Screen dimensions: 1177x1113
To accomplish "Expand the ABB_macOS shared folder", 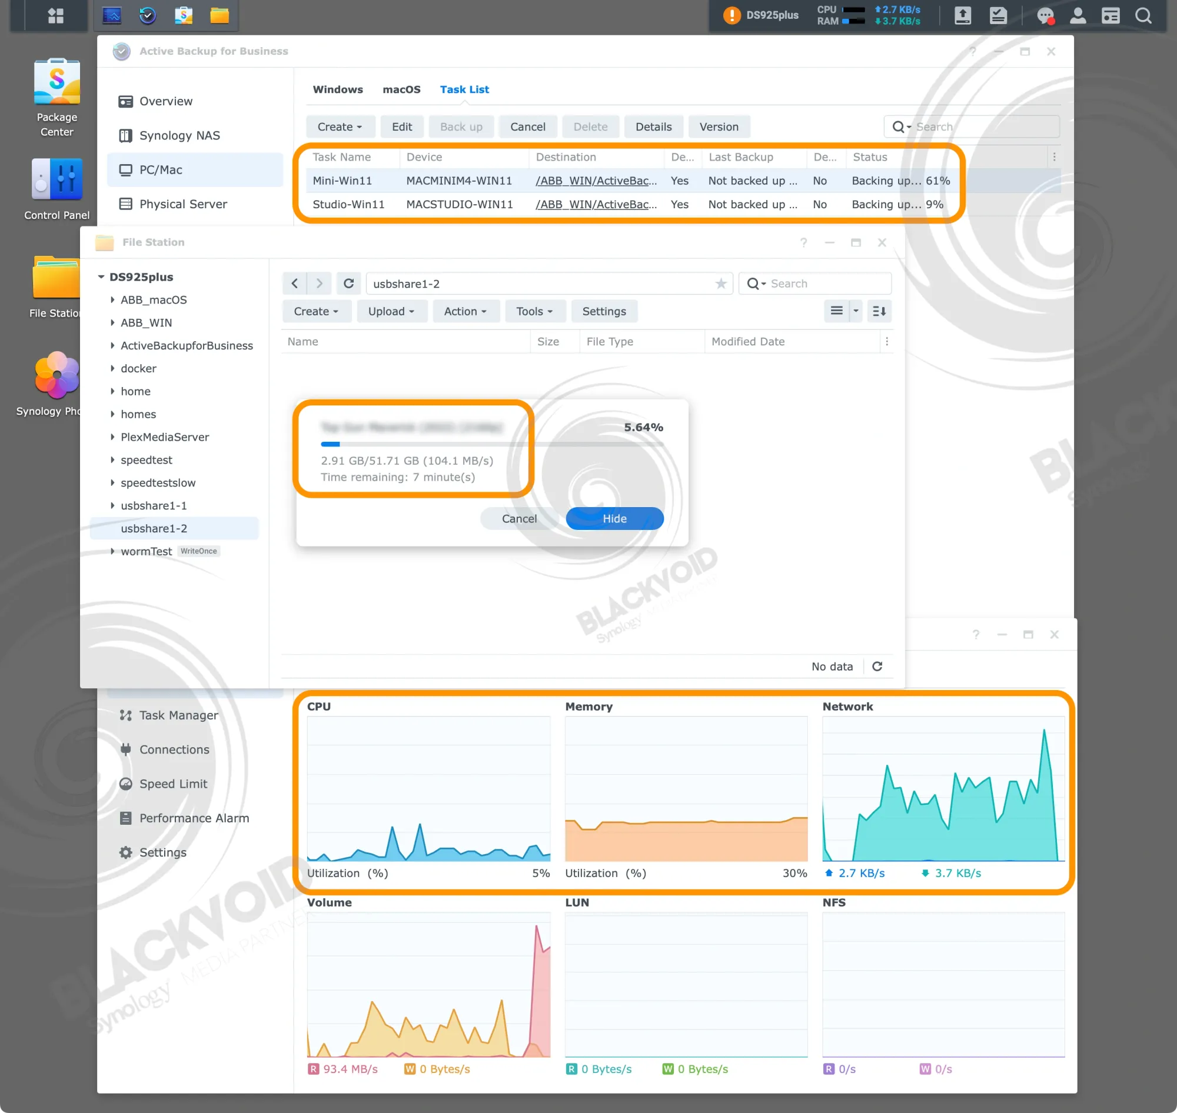I will (x=112, y=299).
